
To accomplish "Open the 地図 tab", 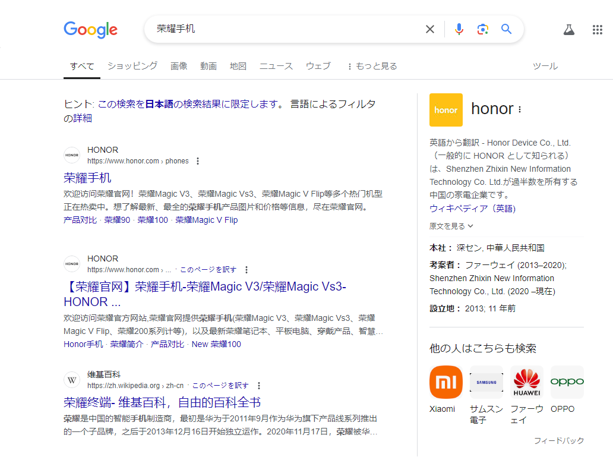I will [238, 66].
